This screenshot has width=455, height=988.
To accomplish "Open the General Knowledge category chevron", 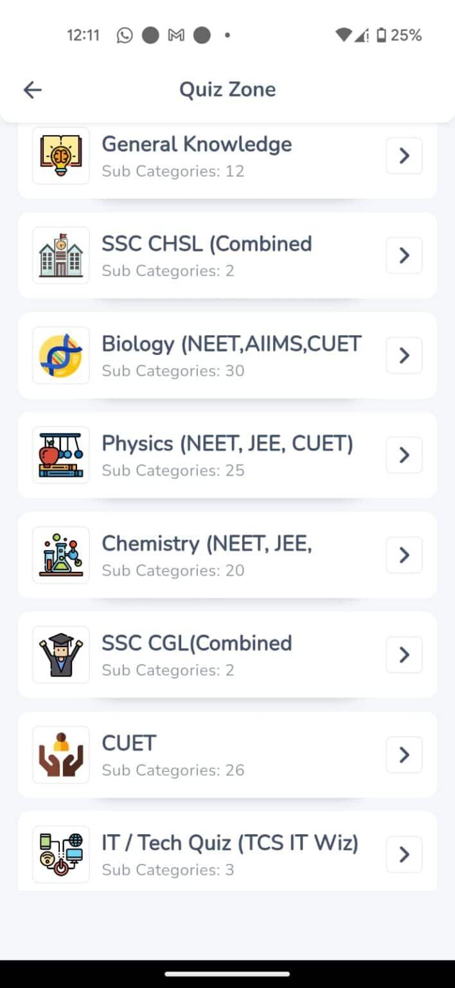I will point(404,156).
